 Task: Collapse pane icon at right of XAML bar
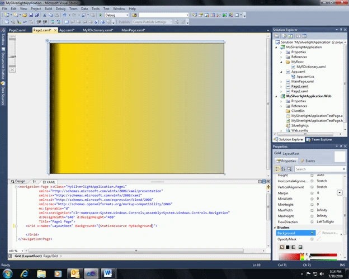(268, 182)
